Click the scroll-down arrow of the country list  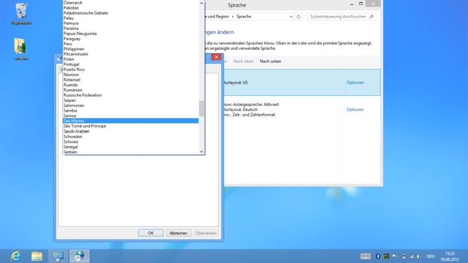click(202, 151)
